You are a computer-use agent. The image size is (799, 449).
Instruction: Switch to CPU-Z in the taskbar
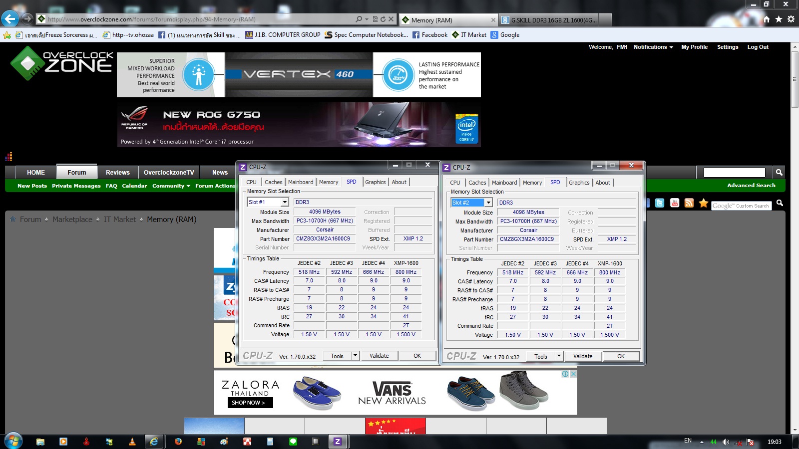(338, 442)
